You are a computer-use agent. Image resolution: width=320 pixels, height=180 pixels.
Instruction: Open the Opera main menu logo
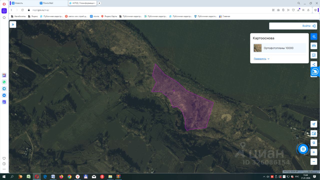[x=4, y=3]
